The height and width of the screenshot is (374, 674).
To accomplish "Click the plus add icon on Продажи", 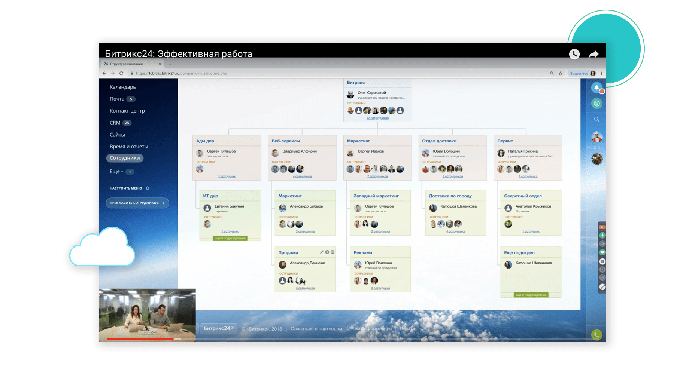I will [x=327, y=252].
